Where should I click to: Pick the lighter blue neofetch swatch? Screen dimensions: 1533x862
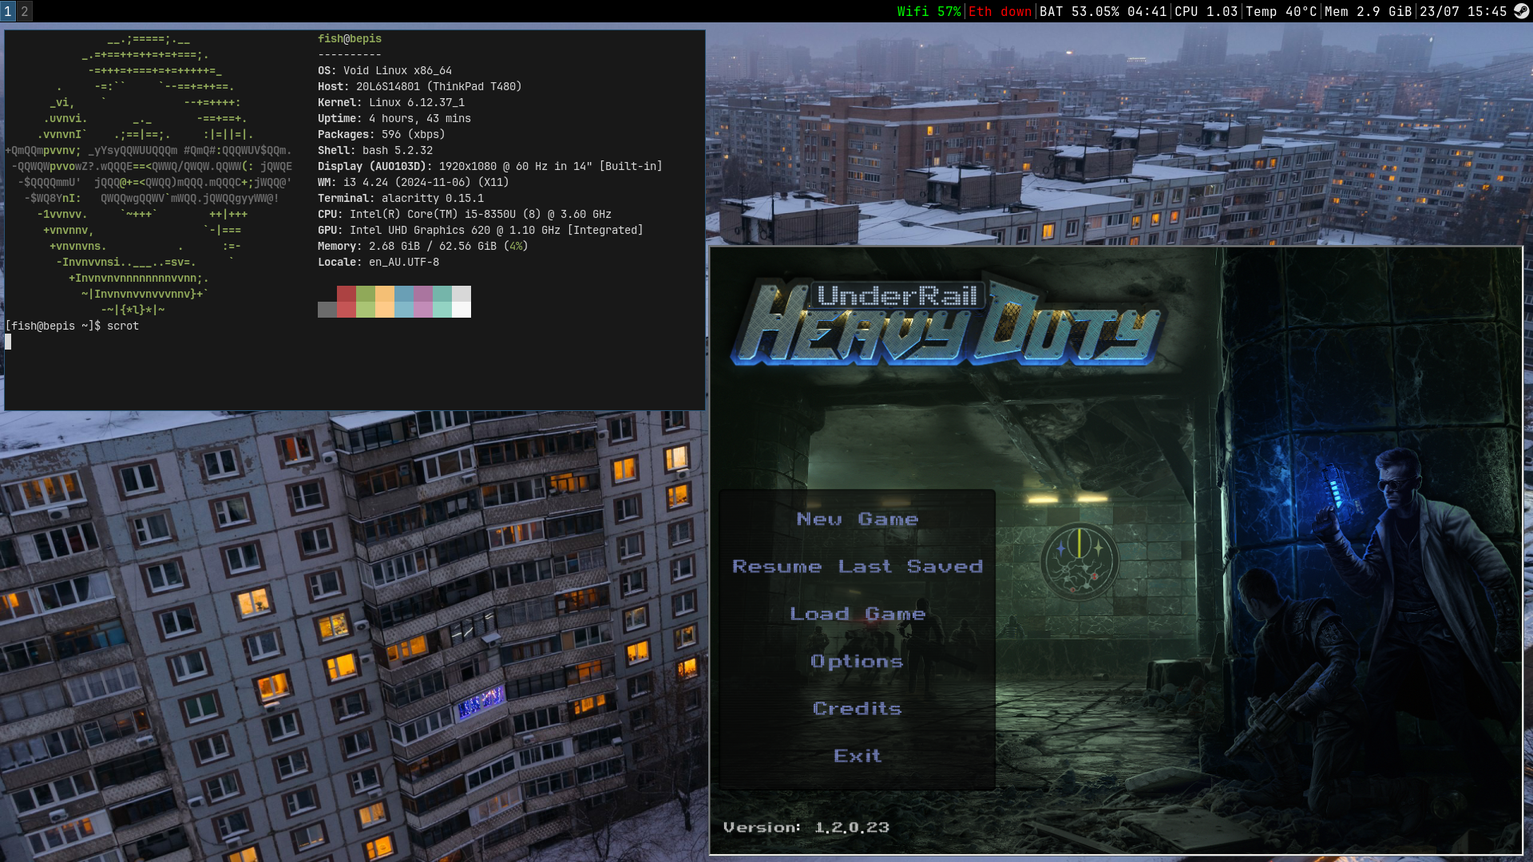pos(404,310)
